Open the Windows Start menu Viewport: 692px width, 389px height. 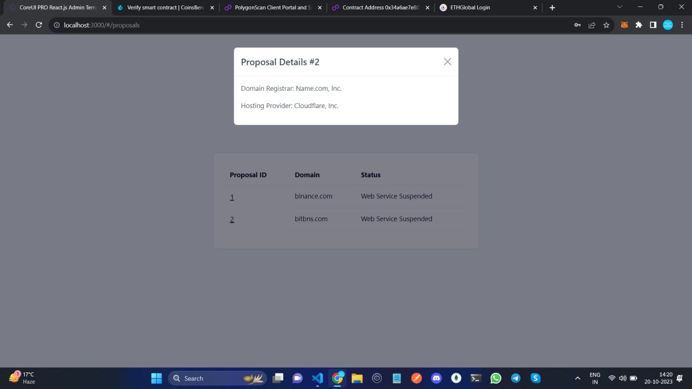(x=156, y=378)
